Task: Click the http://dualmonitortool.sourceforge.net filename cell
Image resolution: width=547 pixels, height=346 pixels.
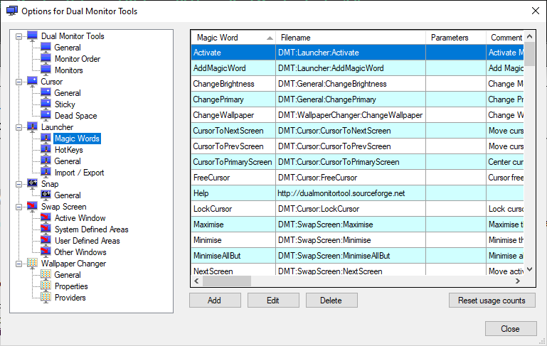Action: pyautogui.click(x=351, y=193)
